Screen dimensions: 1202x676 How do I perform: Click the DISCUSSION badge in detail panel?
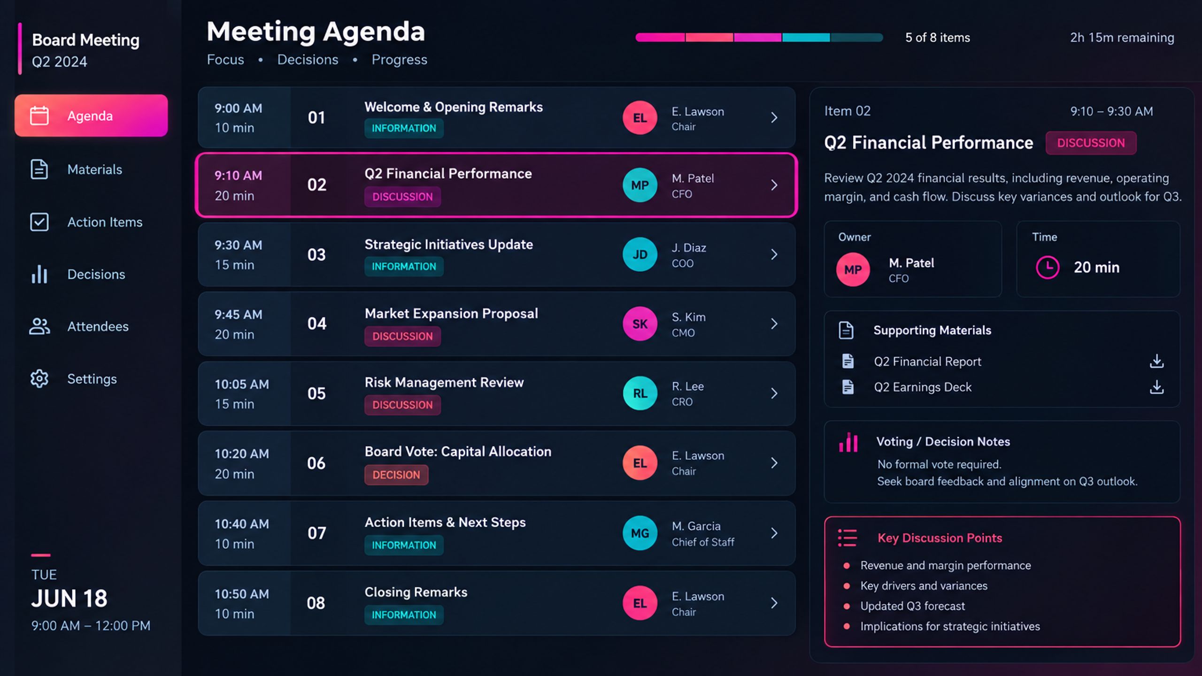click(1091, 143)
